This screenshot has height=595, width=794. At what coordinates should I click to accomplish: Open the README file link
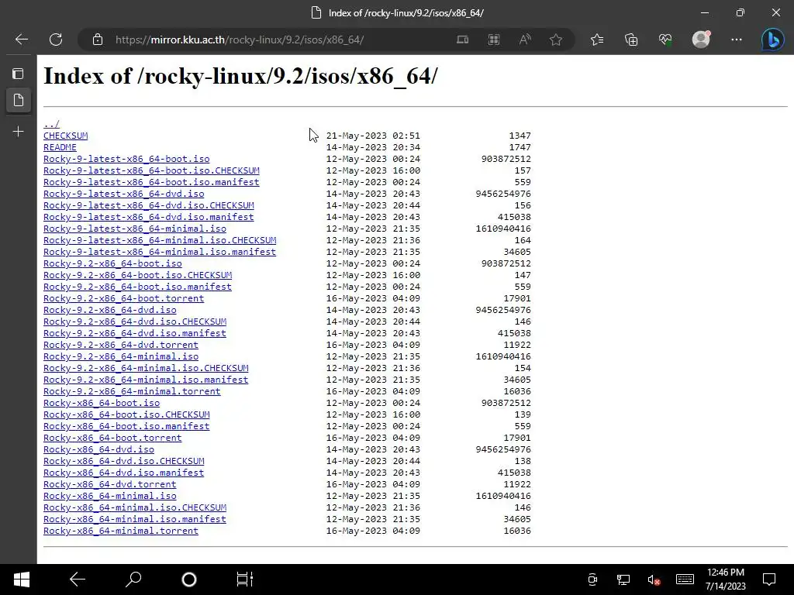pyautogui.click(x=60, y=147)
